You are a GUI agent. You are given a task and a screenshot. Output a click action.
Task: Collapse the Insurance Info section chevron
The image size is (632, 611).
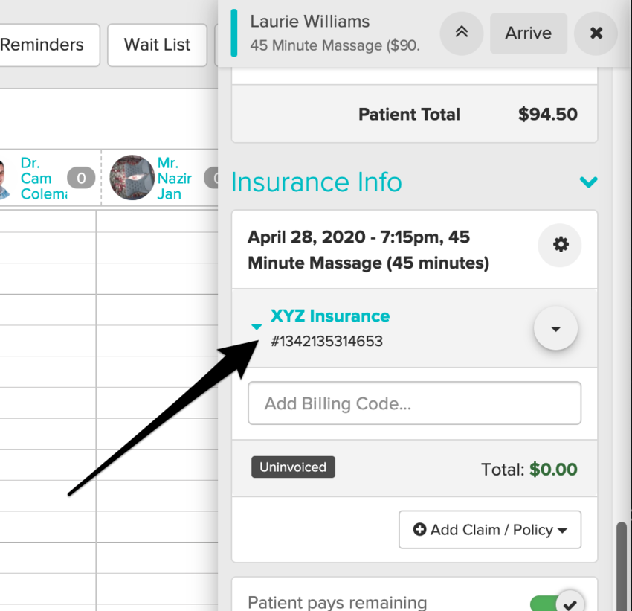588,182
